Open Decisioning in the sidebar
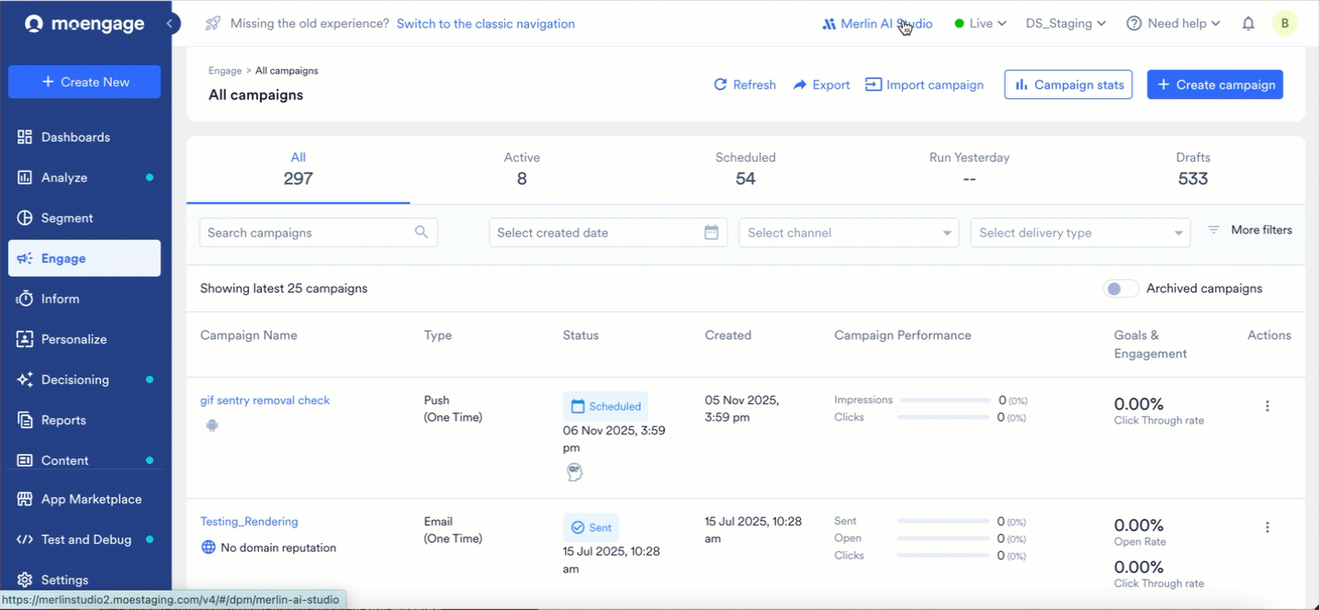The width and height of the screenshot is (1319, 610). pos(85,379)
